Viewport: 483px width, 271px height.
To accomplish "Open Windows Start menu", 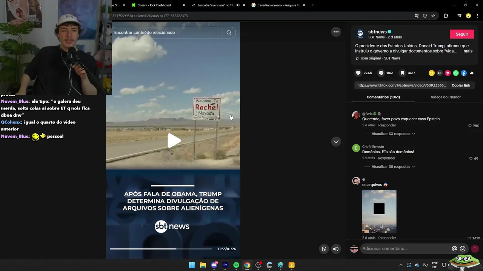I will point(192,265).
